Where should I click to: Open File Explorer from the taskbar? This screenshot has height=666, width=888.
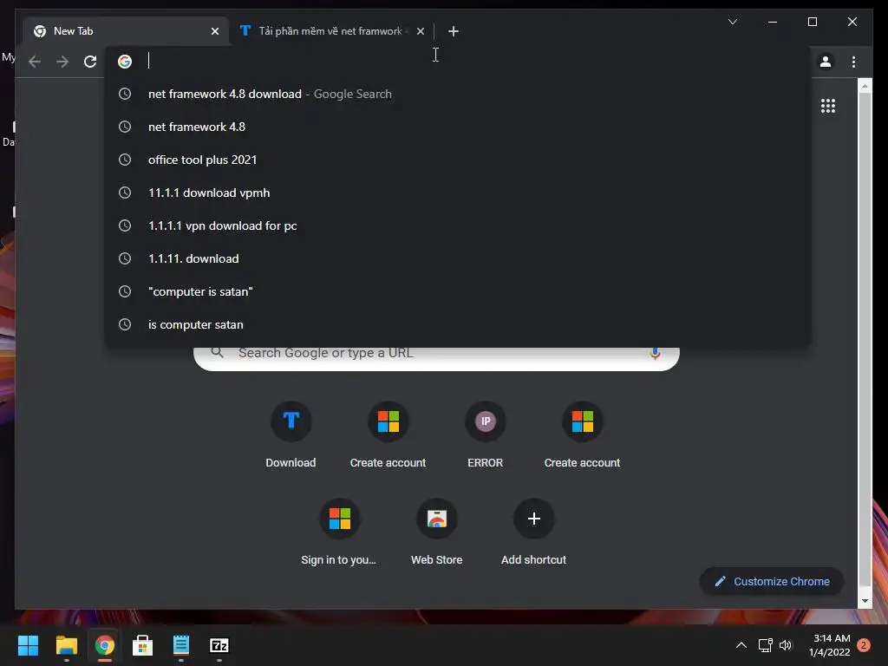(x=66, y=645)
